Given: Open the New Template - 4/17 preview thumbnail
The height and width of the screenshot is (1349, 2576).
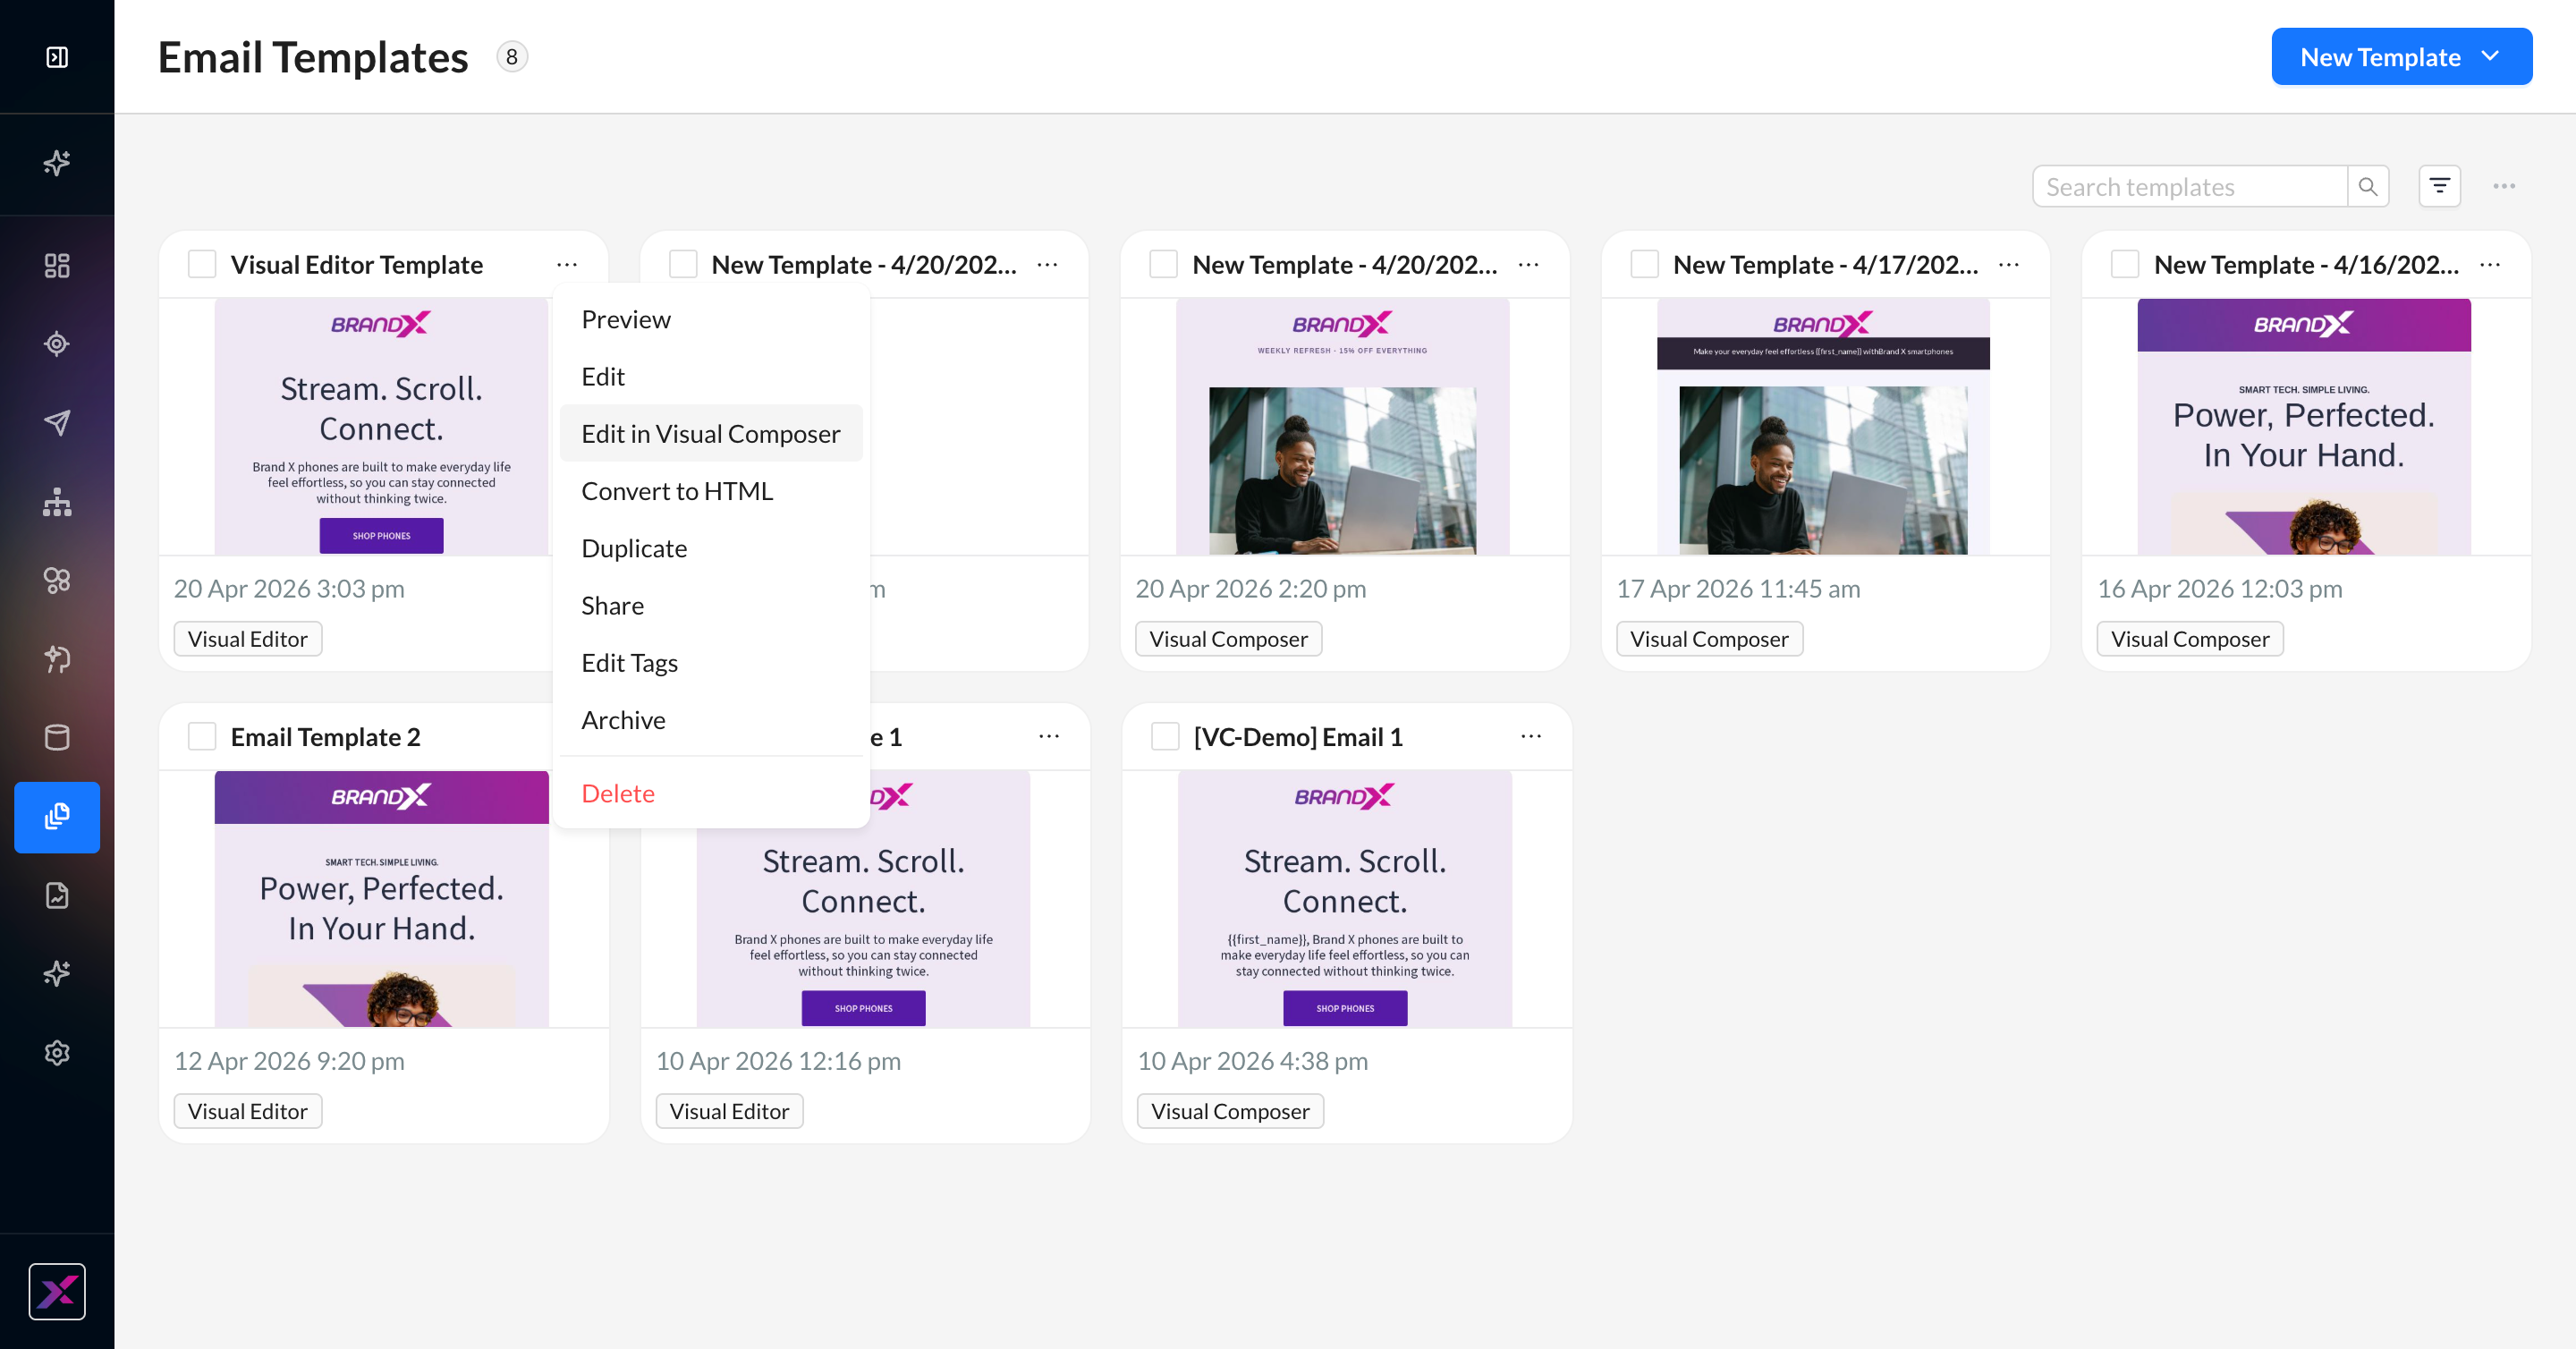Looking at the screenshot, I should [1823, 427].
